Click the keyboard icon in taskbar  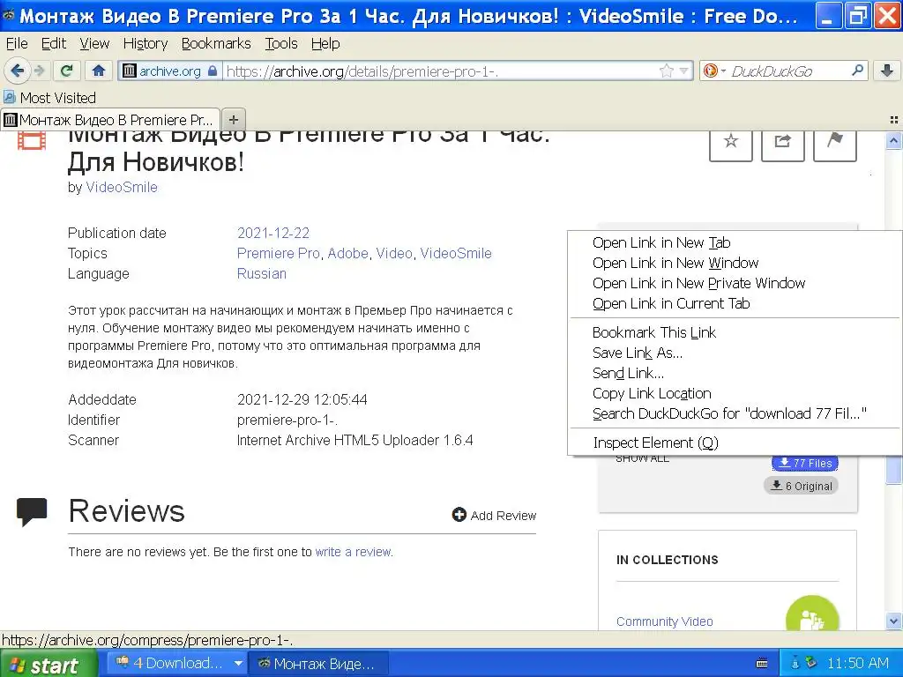pos(762,663)
